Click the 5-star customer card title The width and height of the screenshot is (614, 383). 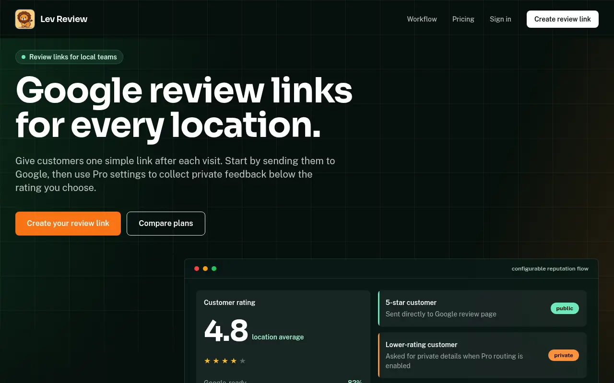coord(411,303)
